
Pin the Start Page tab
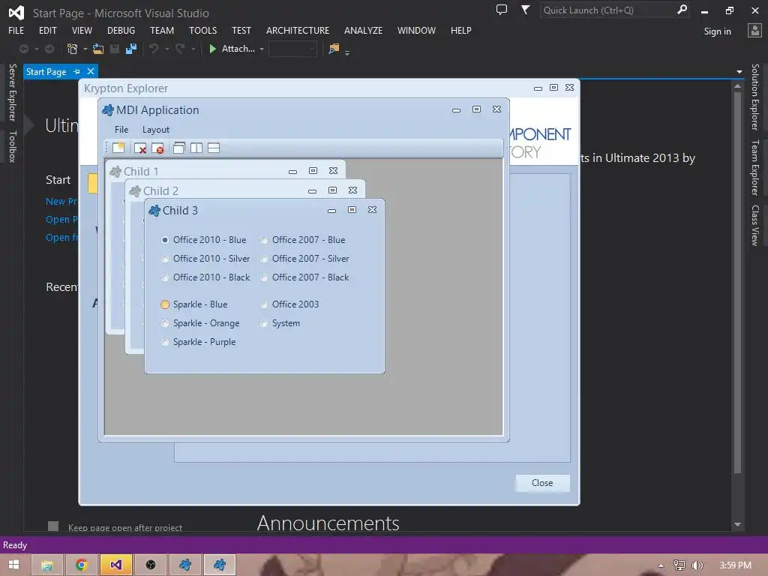tap(76, 71)
